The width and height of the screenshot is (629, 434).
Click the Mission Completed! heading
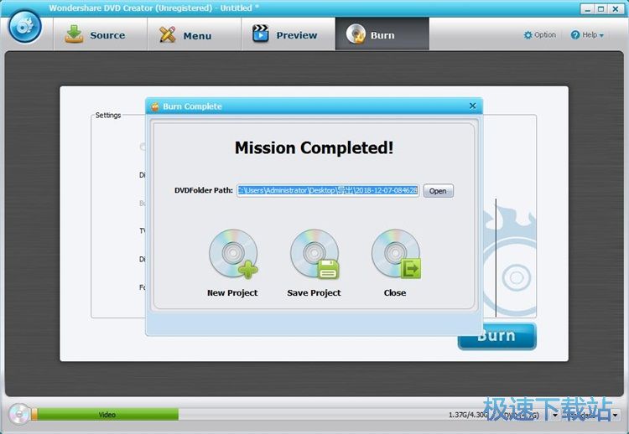click(314, 147)
